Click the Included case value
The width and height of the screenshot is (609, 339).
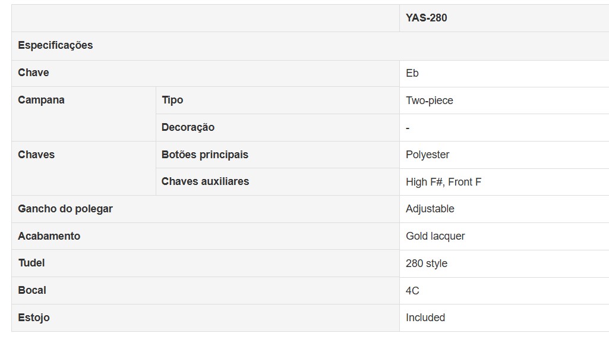tap(425, 318)
